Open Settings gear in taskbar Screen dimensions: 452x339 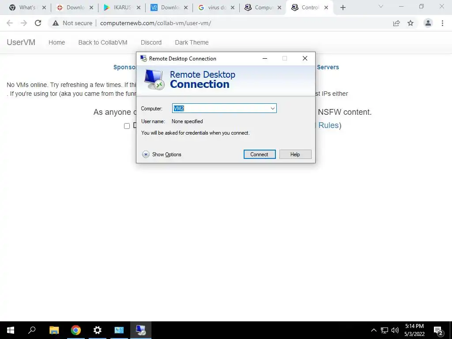click(x=98, y=330)
